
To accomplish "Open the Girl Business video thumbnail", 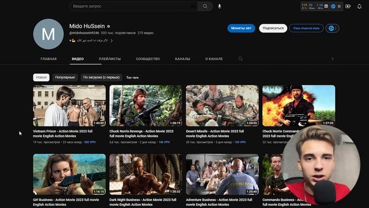I will pyautogui.click(x=69, y=174).
